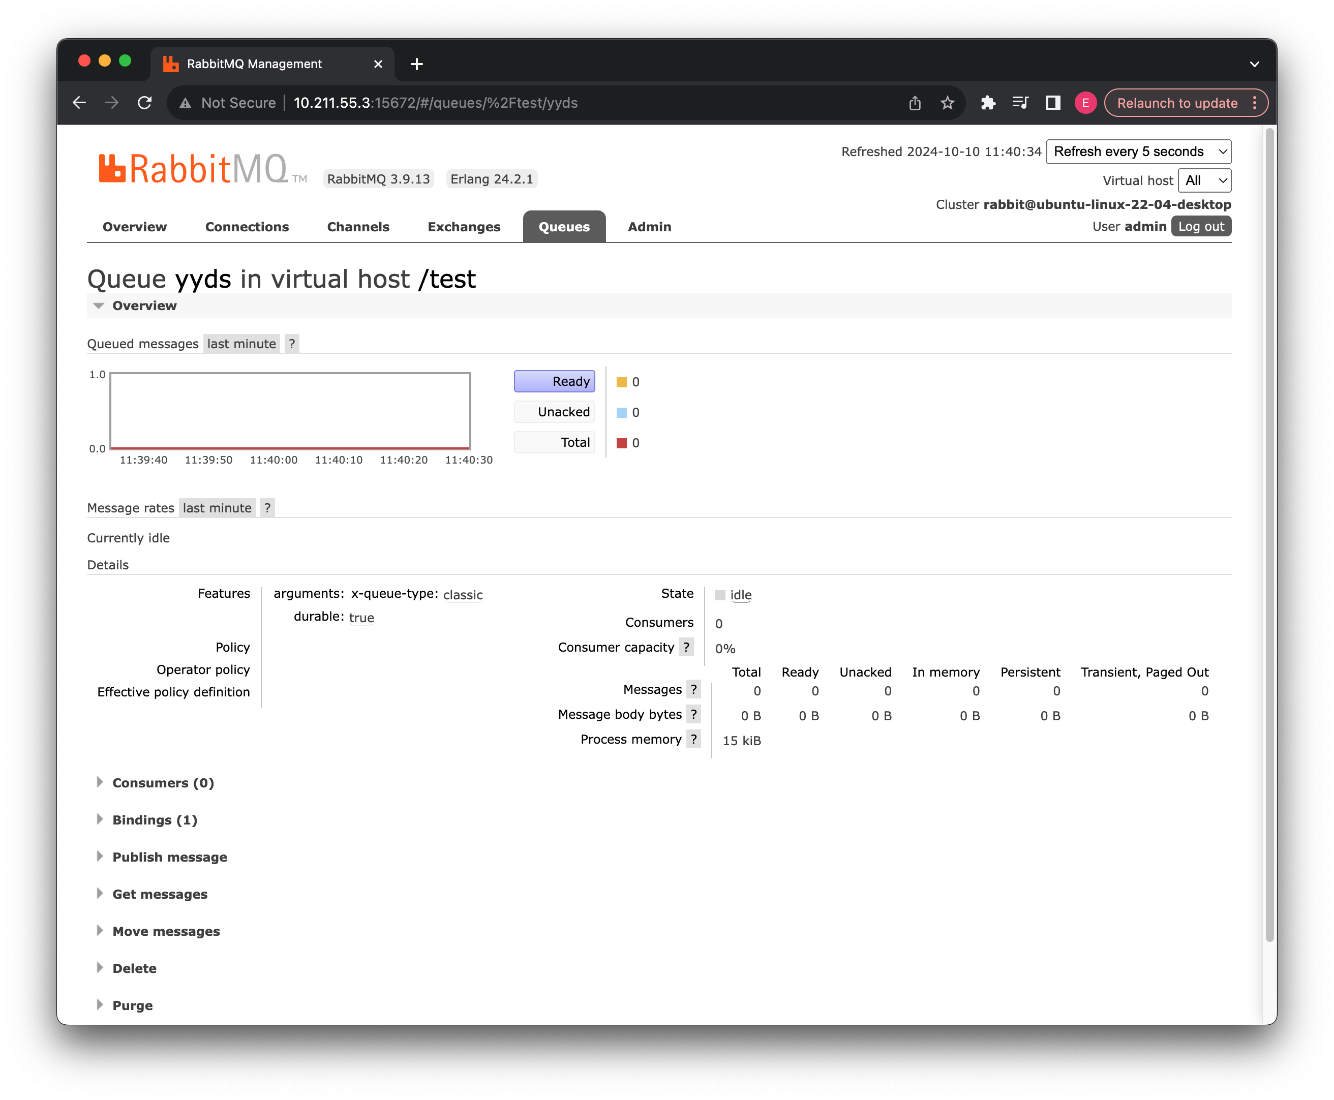Click the red Total color swatch
This screenshot has height=1100, width=1334.
[x=622, y=443]
